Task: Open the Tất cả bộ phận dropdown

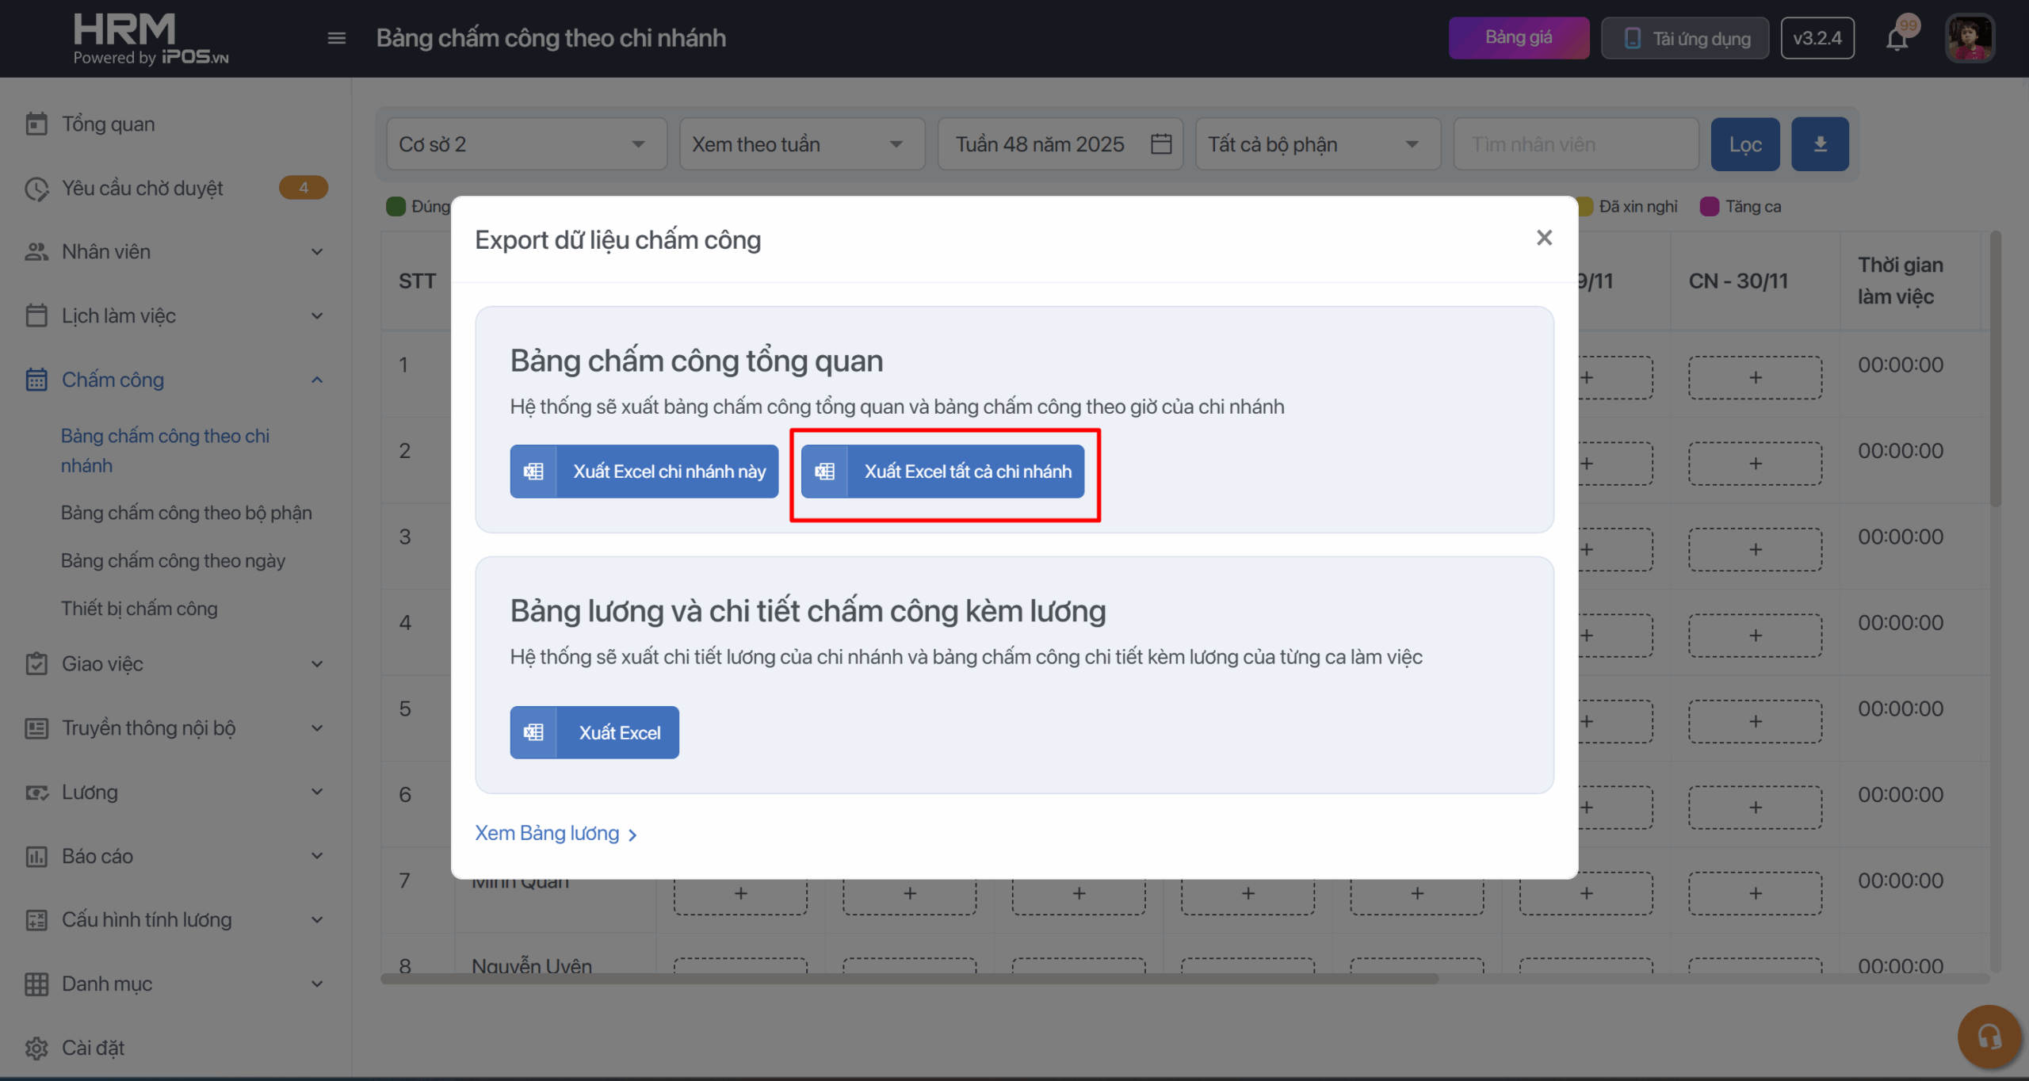Action: (x=1317, y=144)
